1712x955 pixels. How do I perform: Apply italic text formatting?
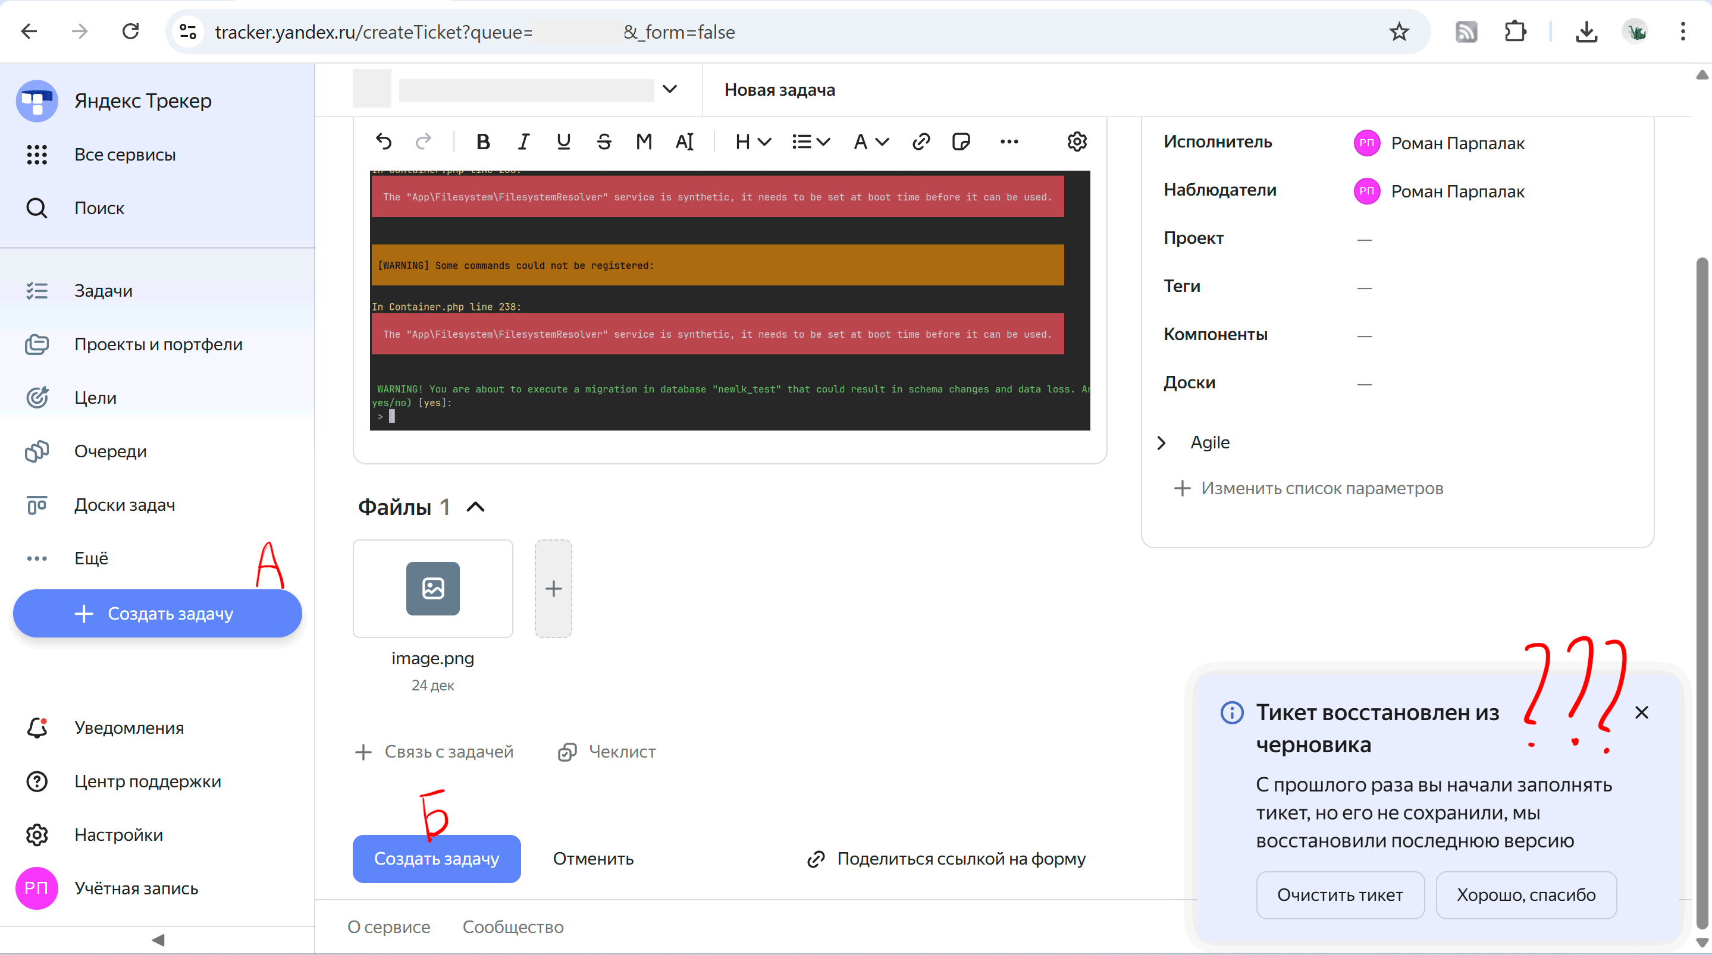(523, 142)
